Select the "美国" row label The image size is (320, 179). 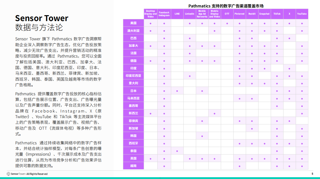[x=133, y=23]
